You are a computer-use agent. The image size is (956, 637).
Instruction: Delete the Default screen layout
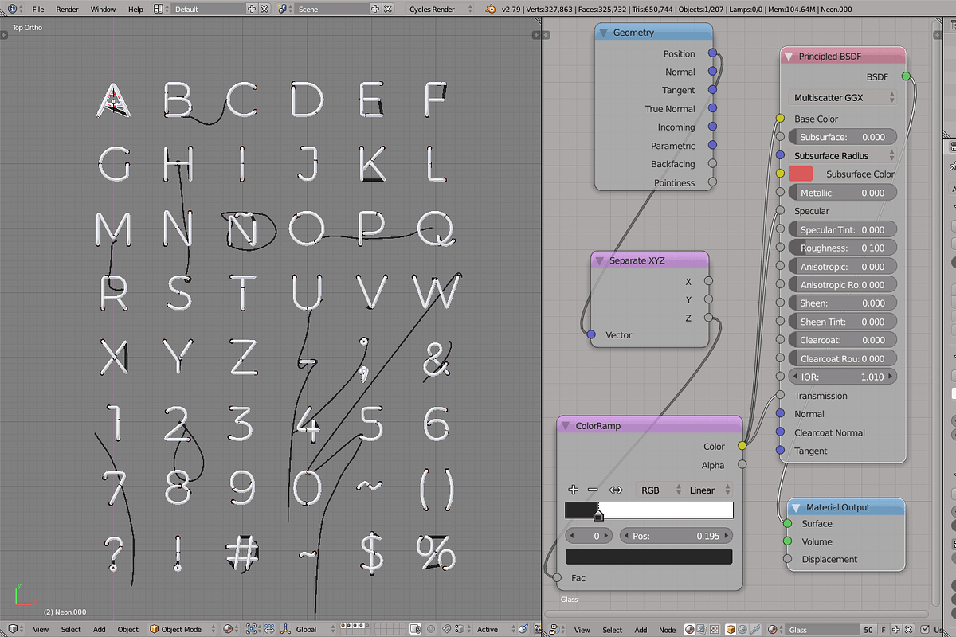point(264,9)
